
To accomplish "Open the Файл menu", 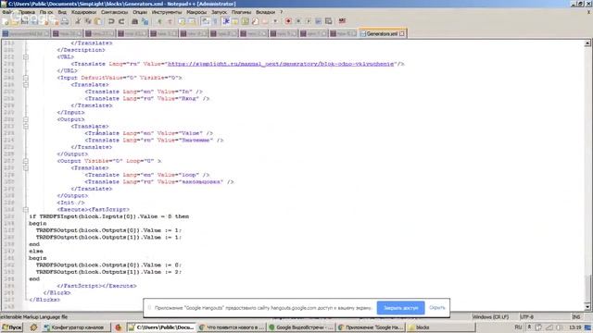I will click(x=7, y=12).
